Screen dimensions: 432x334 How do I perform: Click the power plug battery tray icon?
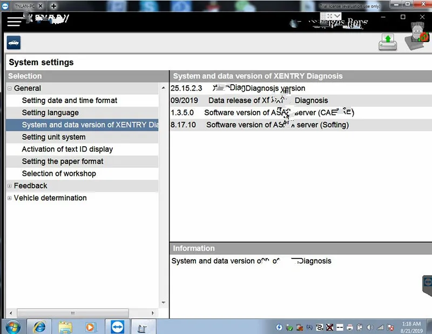pos(360,328)
